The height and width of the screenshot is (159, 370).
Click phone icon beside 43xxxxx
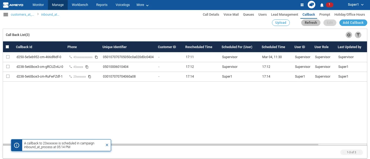click(71, 67)
